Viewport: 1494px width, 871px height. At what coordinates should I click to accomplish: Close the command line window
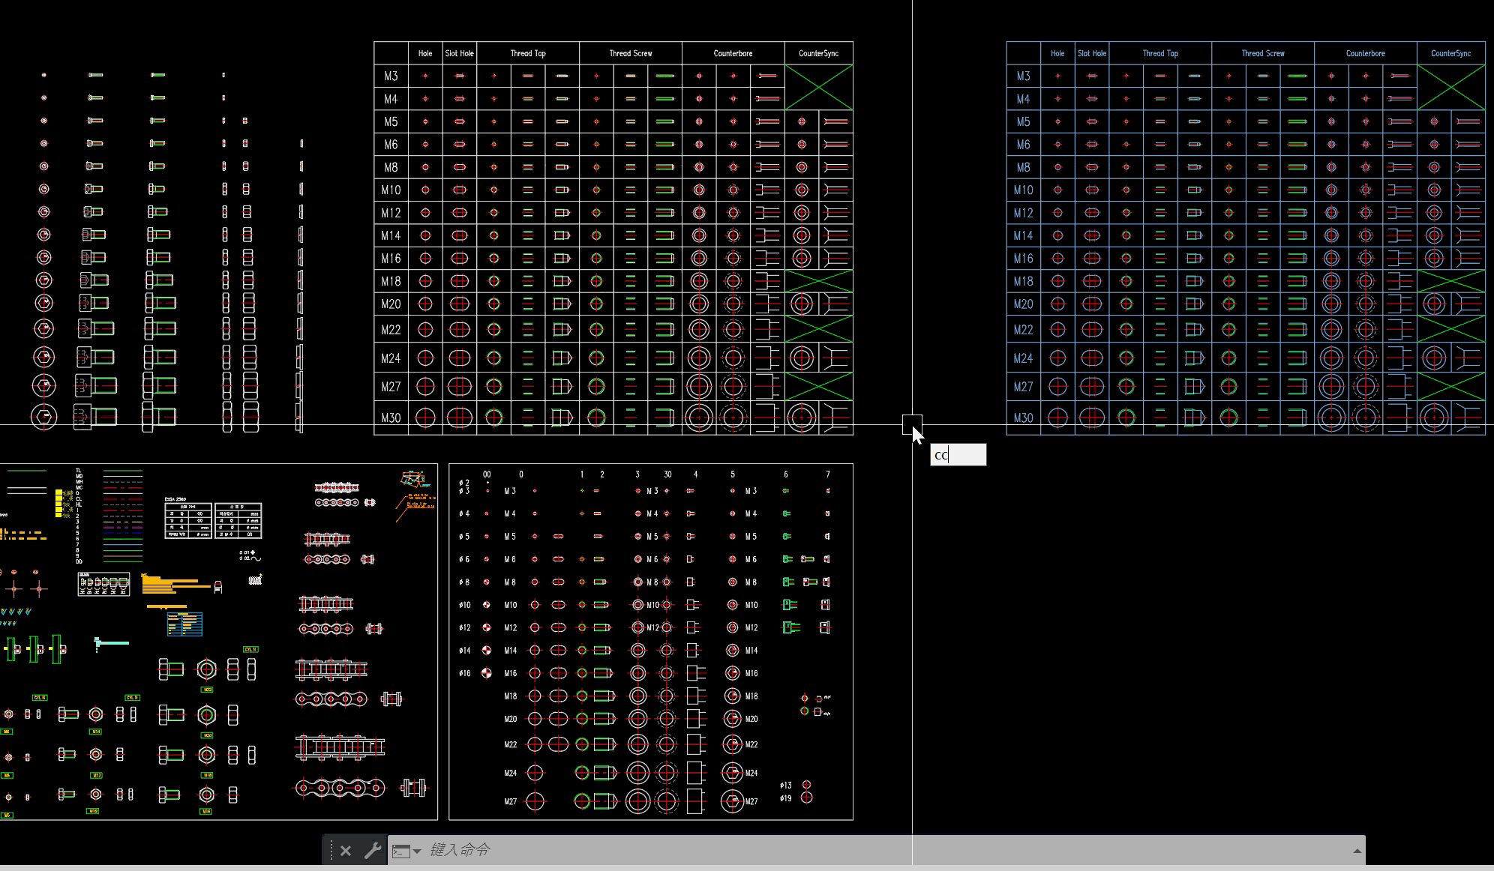[x=345, y=851]
